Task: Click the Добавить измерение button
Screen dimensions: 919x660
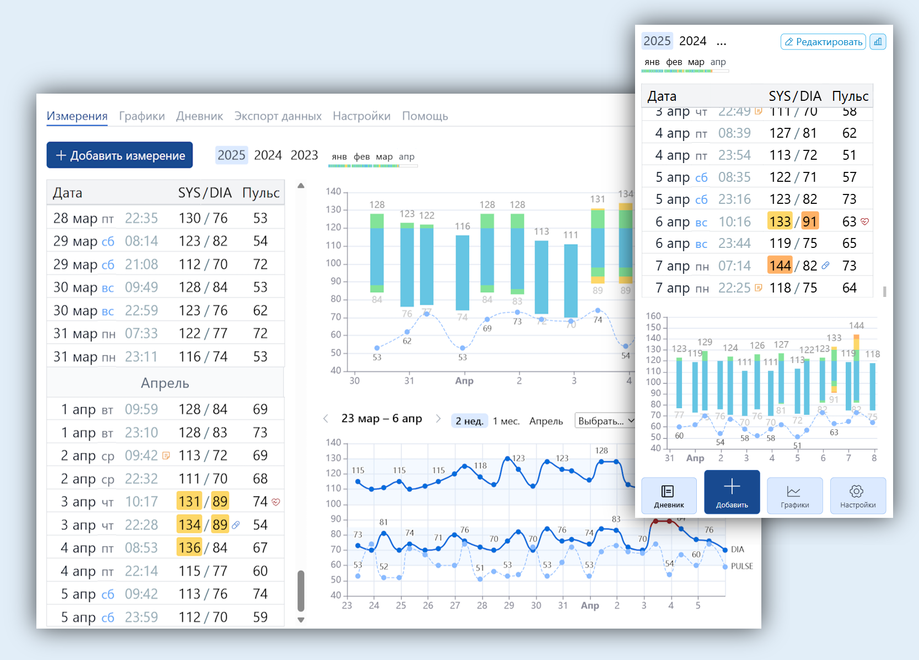Action: (x=120, y=155)
